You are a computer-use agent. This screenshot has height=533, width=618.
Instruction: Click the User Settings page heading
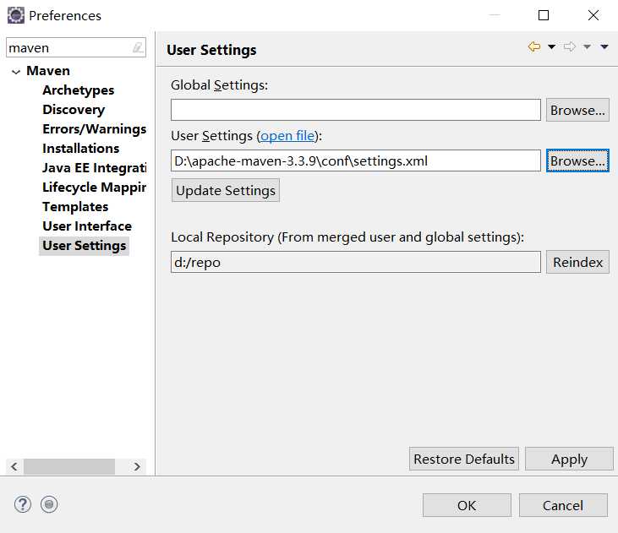[x=211, y=50]
